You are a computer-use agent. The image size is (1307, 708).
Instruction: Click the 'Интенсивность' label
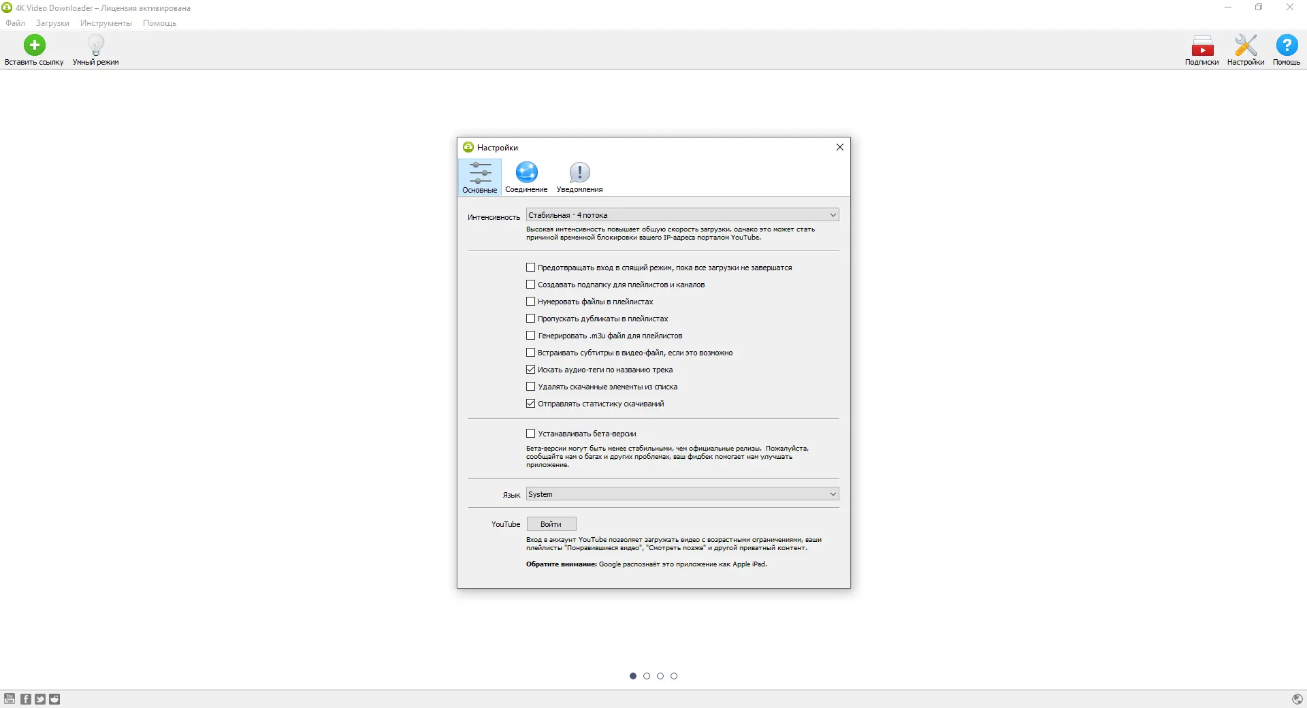pos(494,217)
